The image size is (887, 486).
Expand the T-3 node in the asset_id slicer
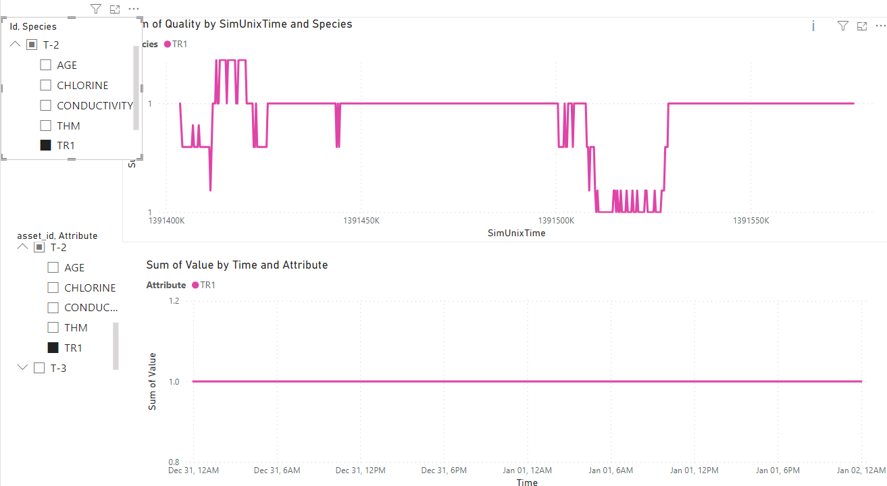tap(22, 368)
